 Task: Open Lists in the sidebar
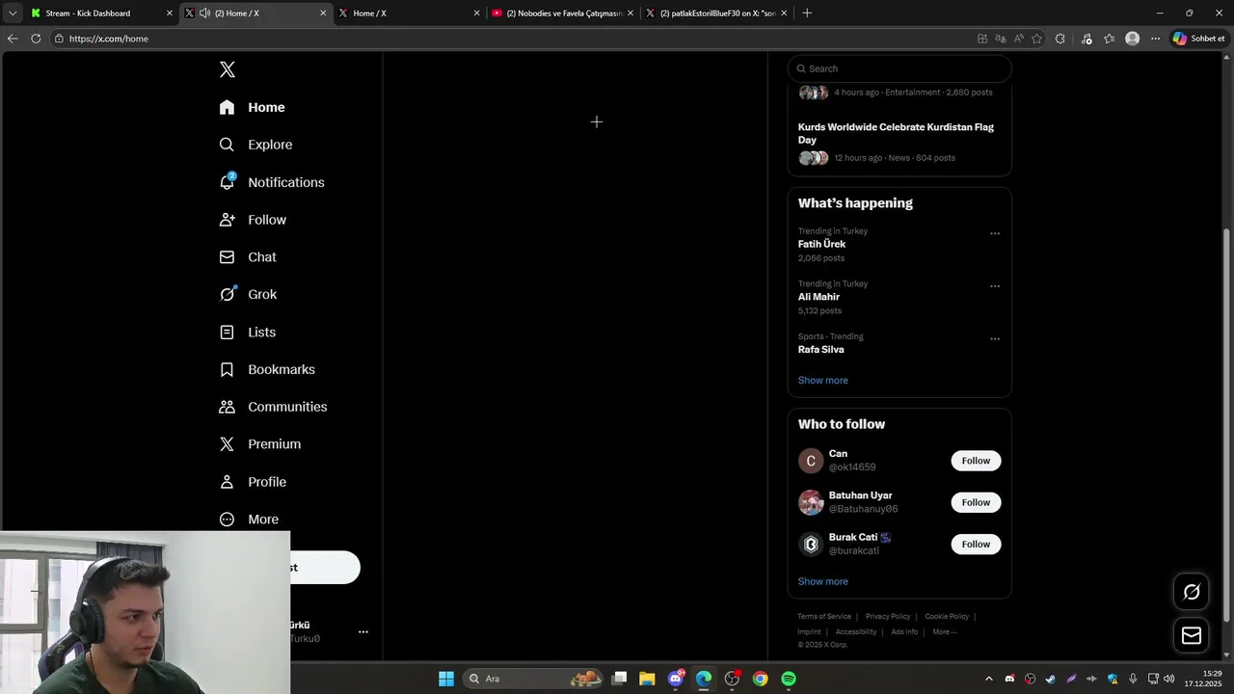247,333
